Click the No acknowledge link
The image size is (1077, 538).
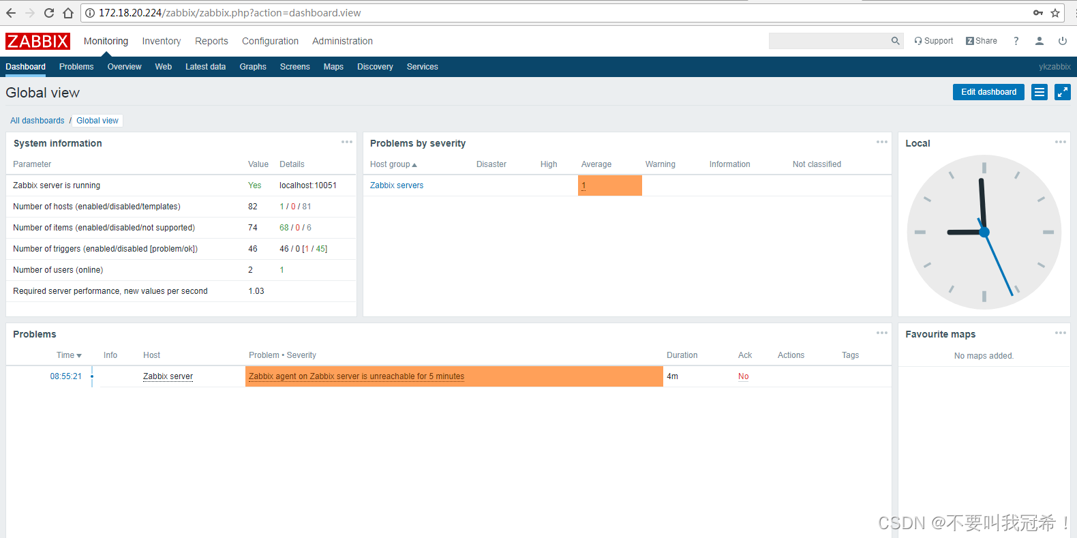(x=743, y=376)
